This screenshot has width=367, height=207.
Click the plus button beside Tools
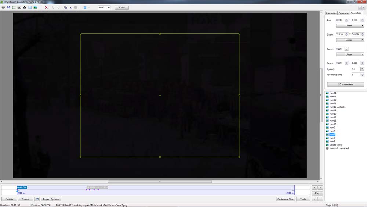(x=315, y=199)
